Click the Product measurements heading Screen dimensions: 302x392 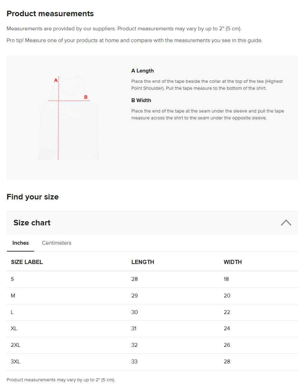50,14
